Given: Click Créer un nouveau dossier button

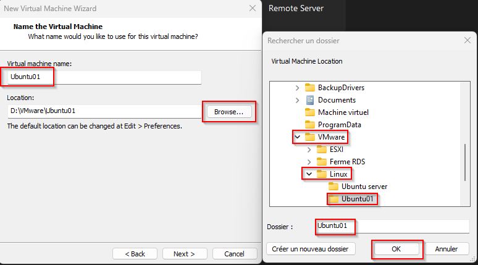Looking at the screenshot, I should [311, 249].
